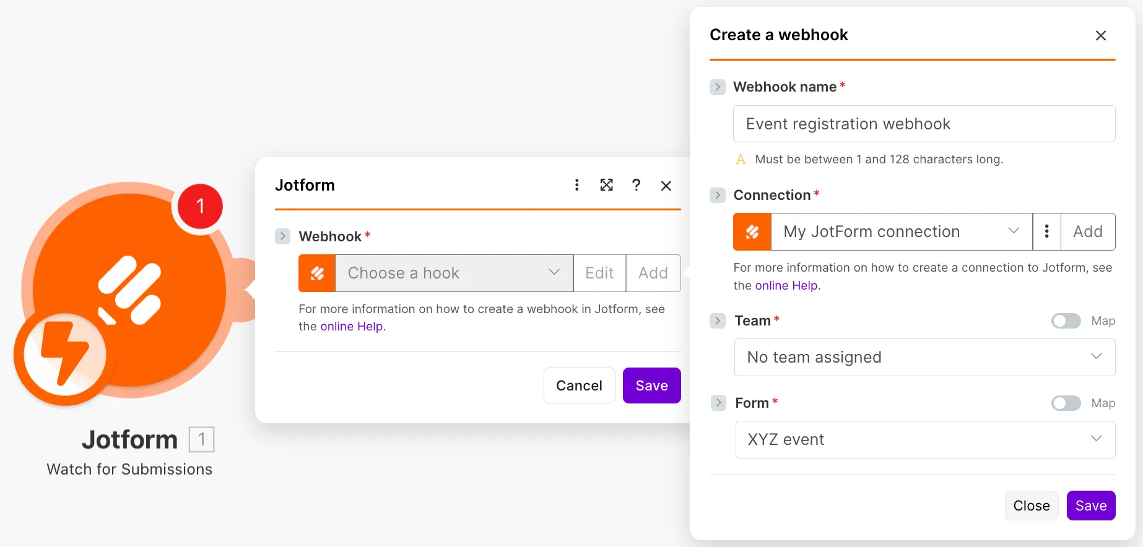This screenshot has height=547, width=1143.
Task: Save the new webhook
Action: [x=1091, y=506]
